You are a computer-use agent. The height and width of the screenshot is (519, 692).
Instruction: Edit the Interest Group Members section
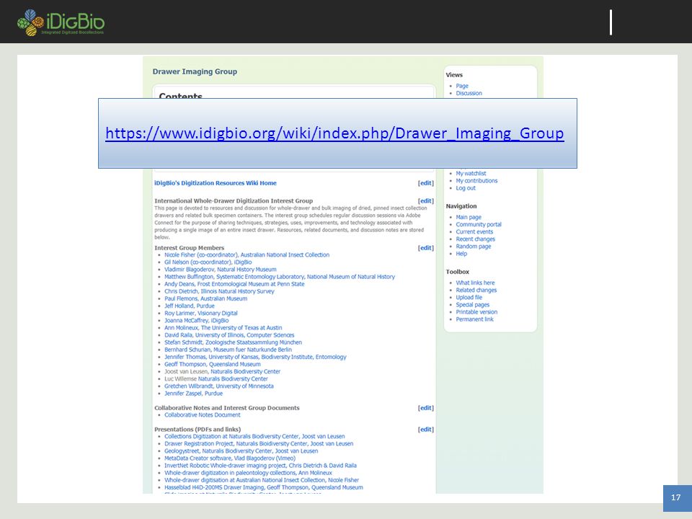click(426, 248)
